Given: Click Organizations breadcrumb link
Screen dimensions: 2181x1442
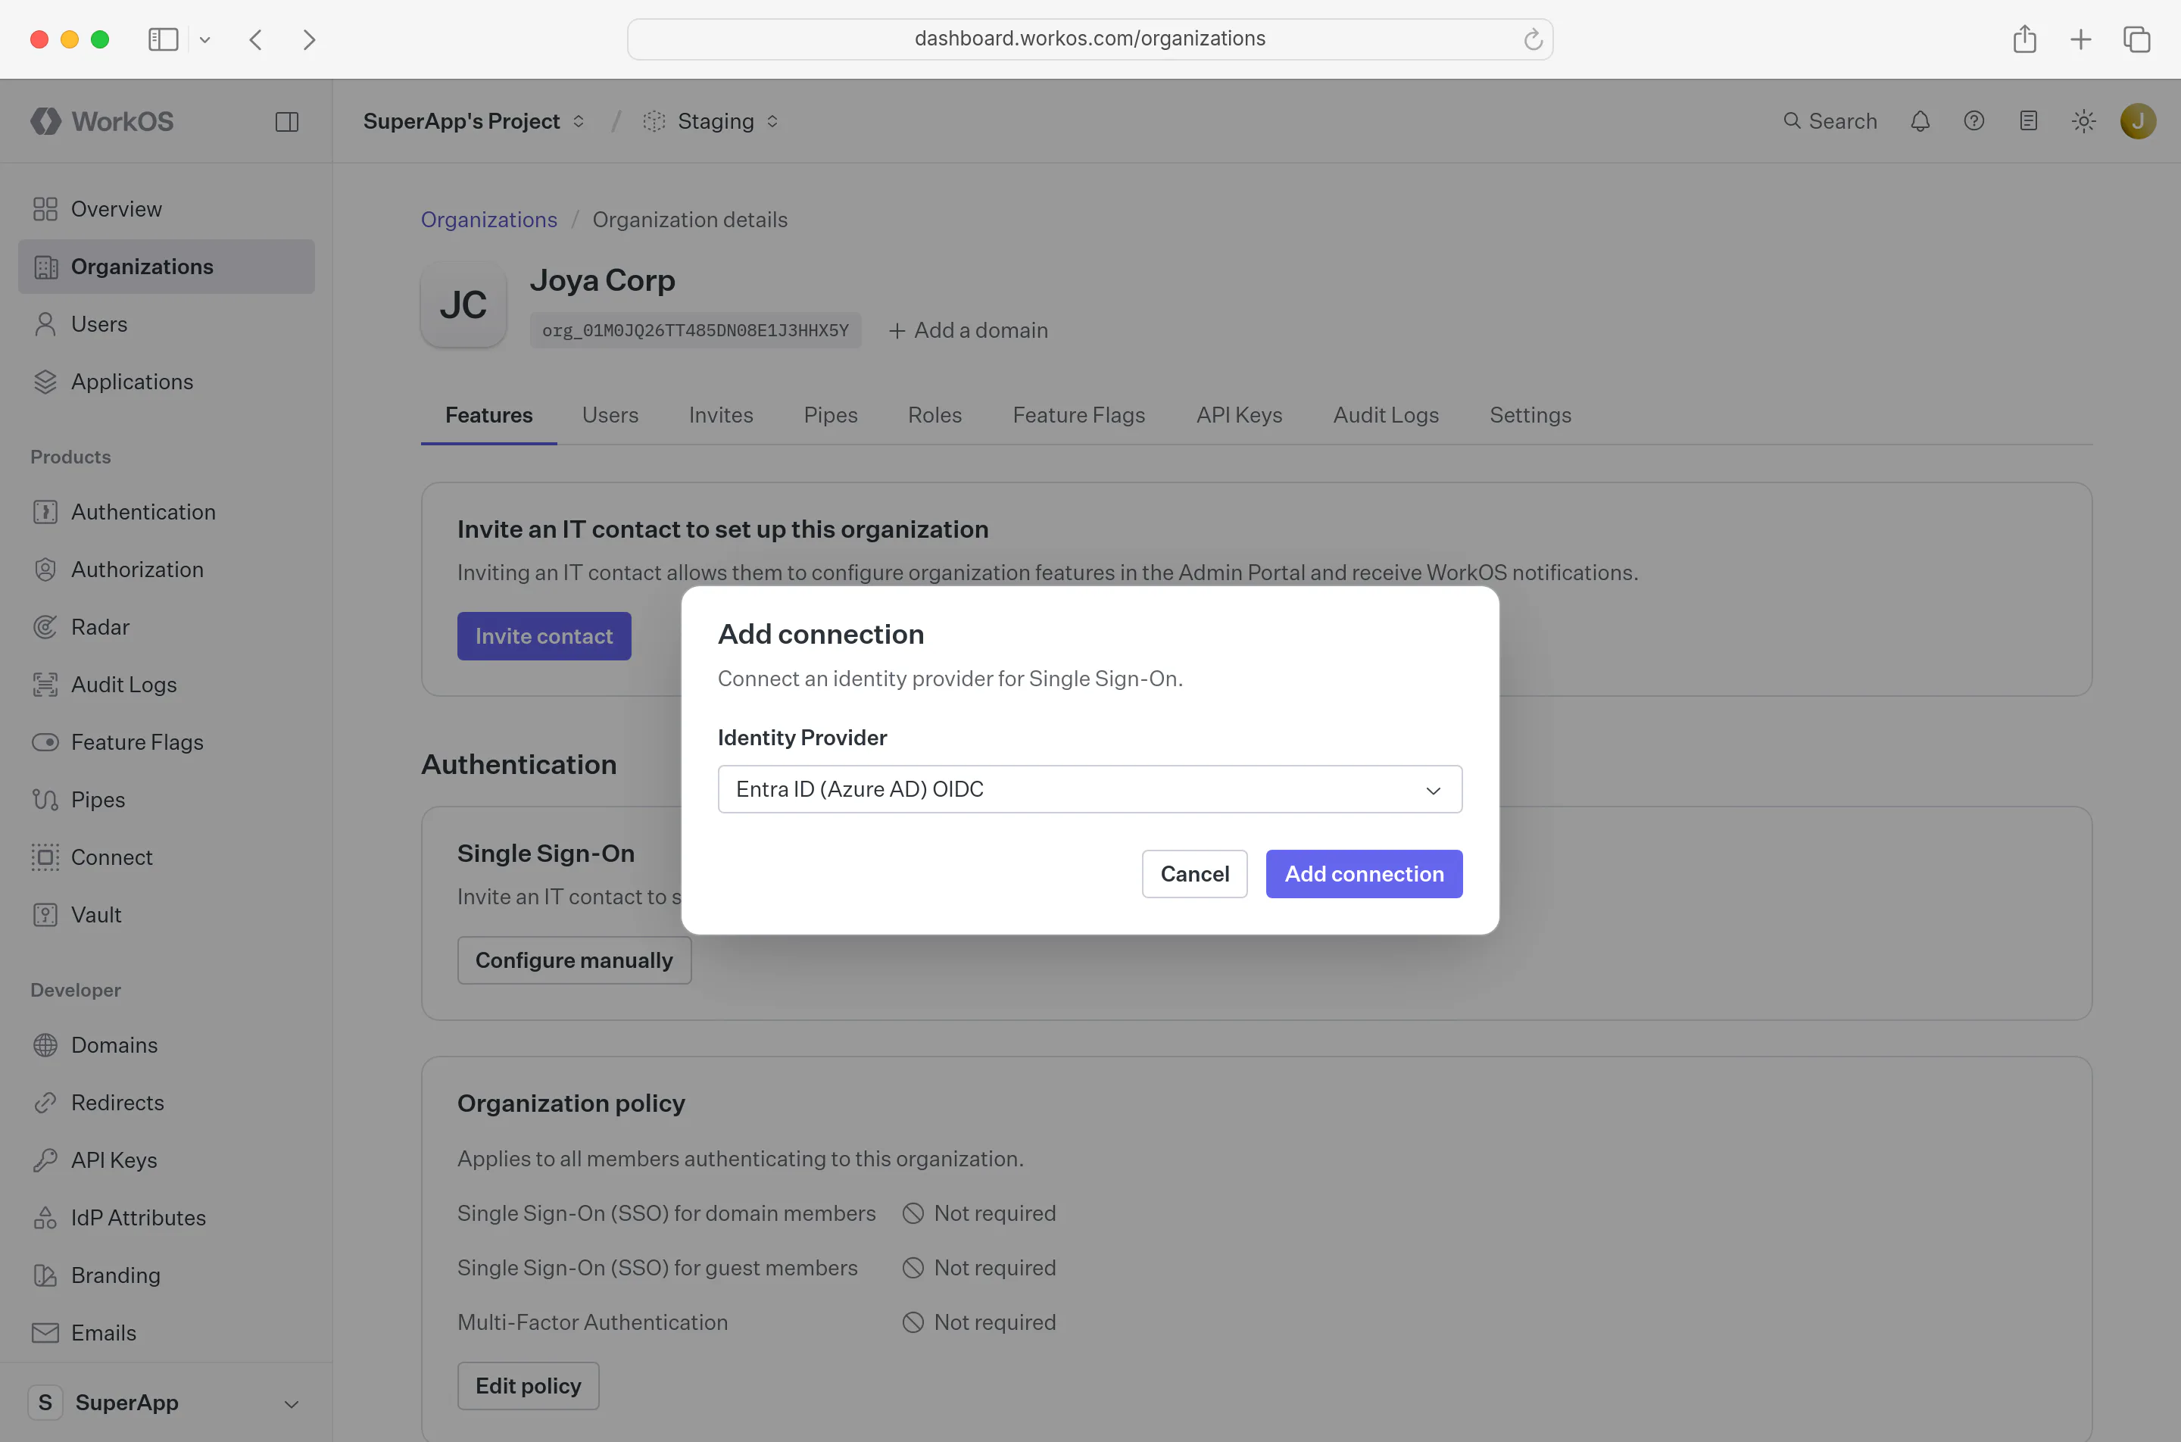Looking at the screenshot, I should point(488,220).
